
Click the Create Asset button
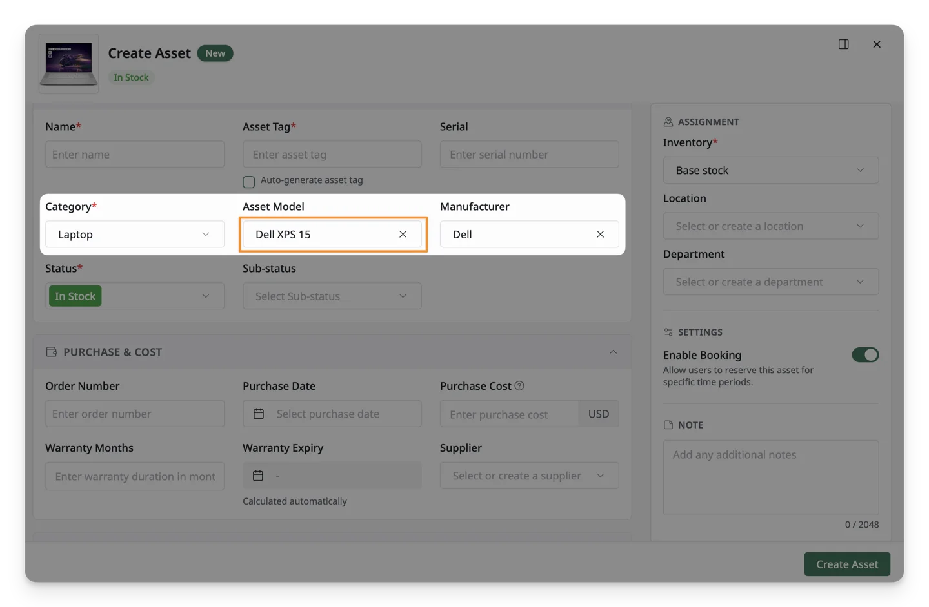point(847,564)
